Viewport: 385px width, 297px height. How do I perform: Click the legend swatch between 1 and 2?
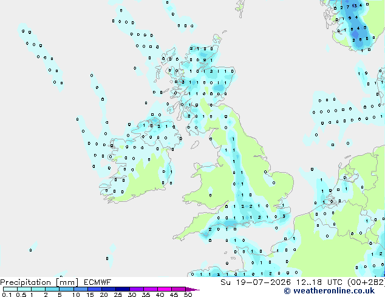38,289
